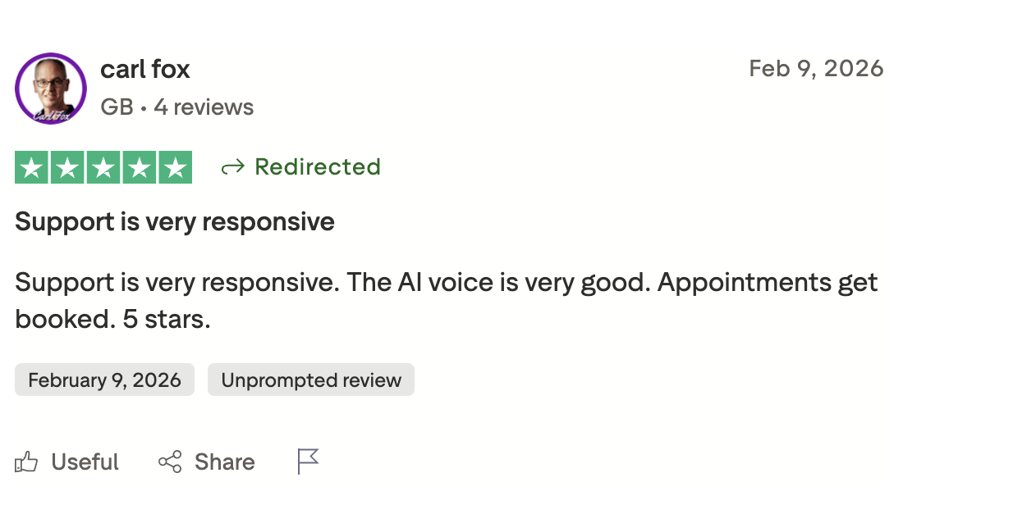This screenshot has height=523, width=1013.
Task: Flag this review with the flag icon
Action: [x=308, y=462]
